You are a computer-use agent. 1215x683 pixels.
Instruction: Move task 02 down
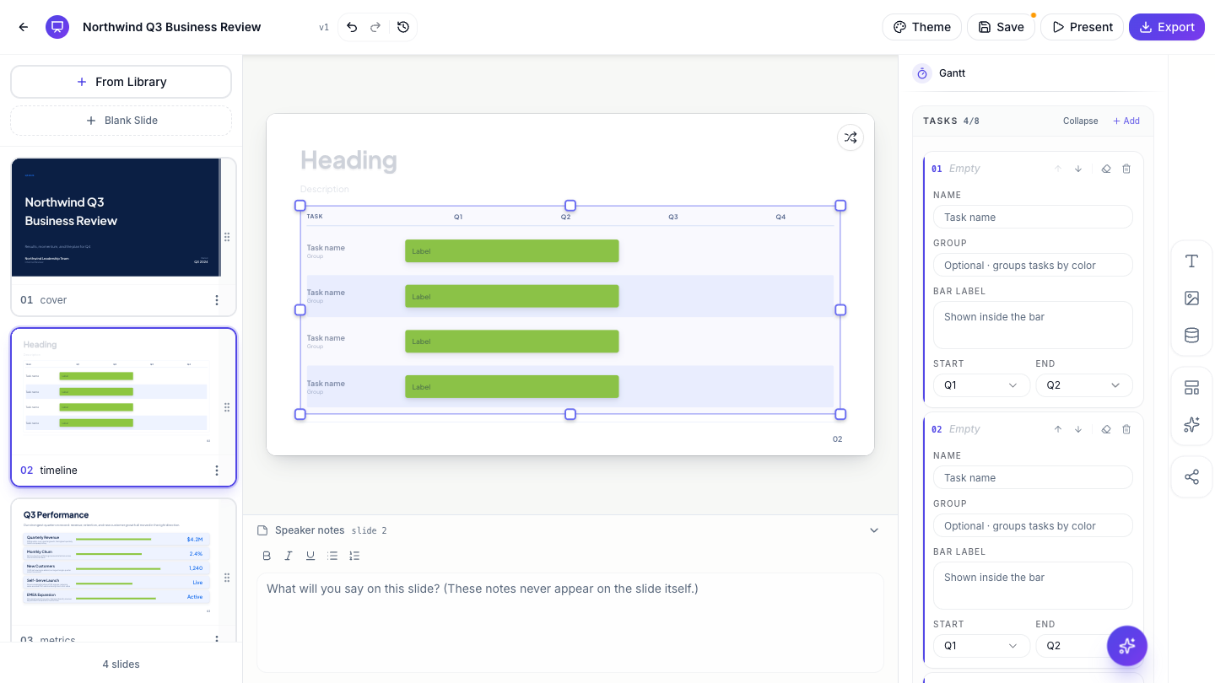coord(1078,429)
